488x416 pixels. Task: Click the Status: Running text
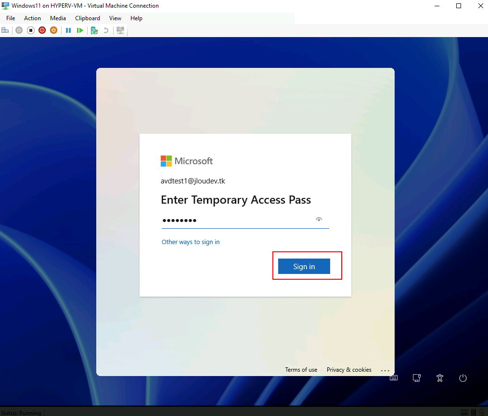point(21,413)
